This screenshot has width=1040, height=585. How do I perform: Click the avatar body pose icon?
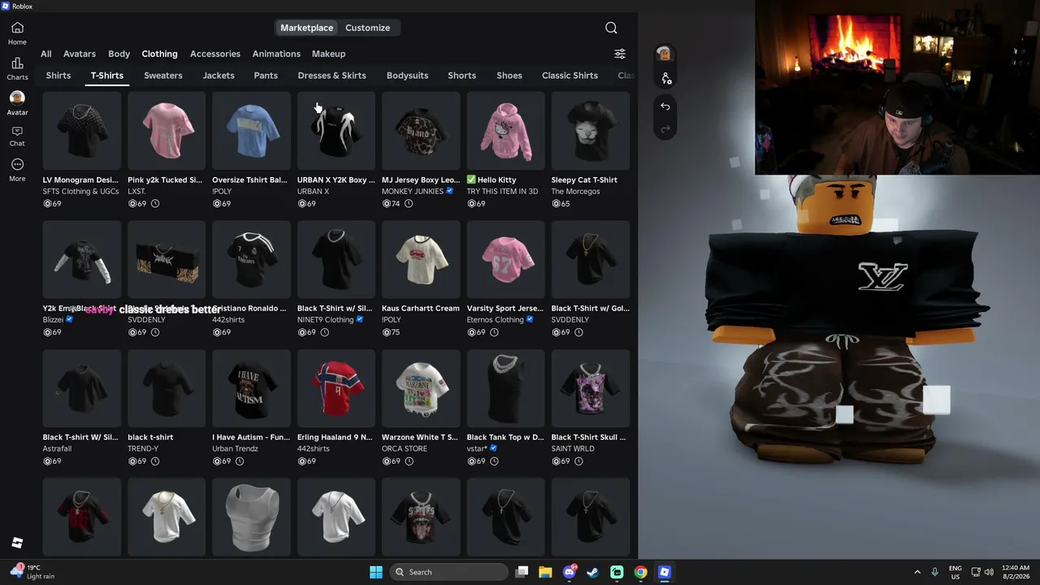pos(665,78)
